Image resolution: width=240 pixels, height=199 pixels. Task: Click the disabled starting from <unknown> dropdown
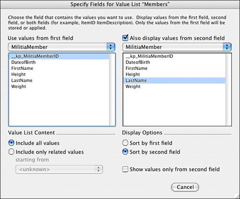pos(59,169)
